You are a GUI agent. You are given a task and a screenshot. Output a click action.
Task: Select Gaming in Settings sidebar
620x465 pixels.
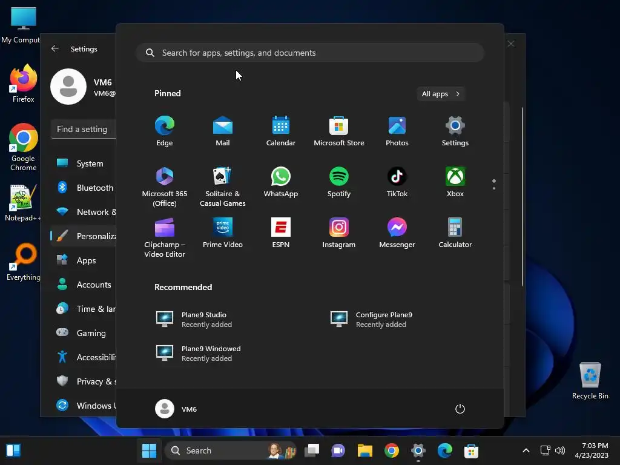click(x=83, y=333)
